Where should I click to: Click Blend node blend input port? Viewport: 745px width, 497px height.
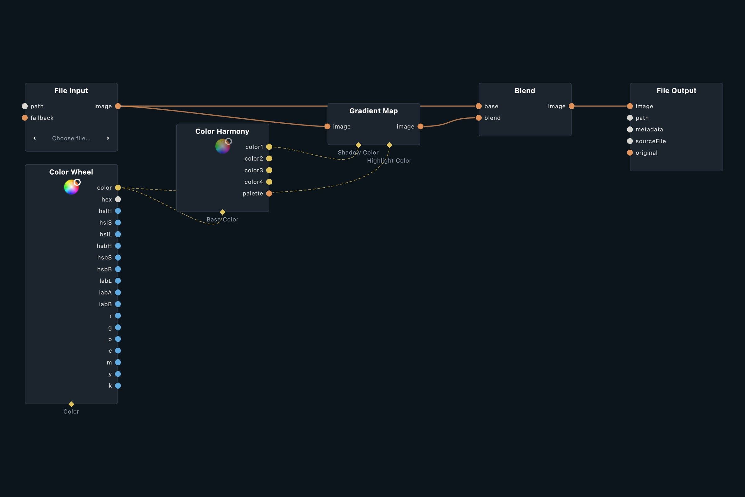[x=479, y=118]
